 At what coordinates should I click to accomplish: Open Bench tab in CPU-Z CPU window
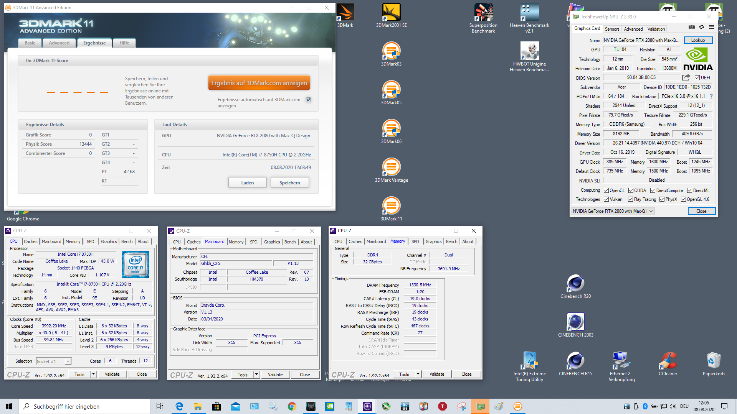click(x=127, y=242)
